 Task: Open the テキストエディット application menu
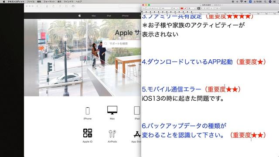(16, 1)
